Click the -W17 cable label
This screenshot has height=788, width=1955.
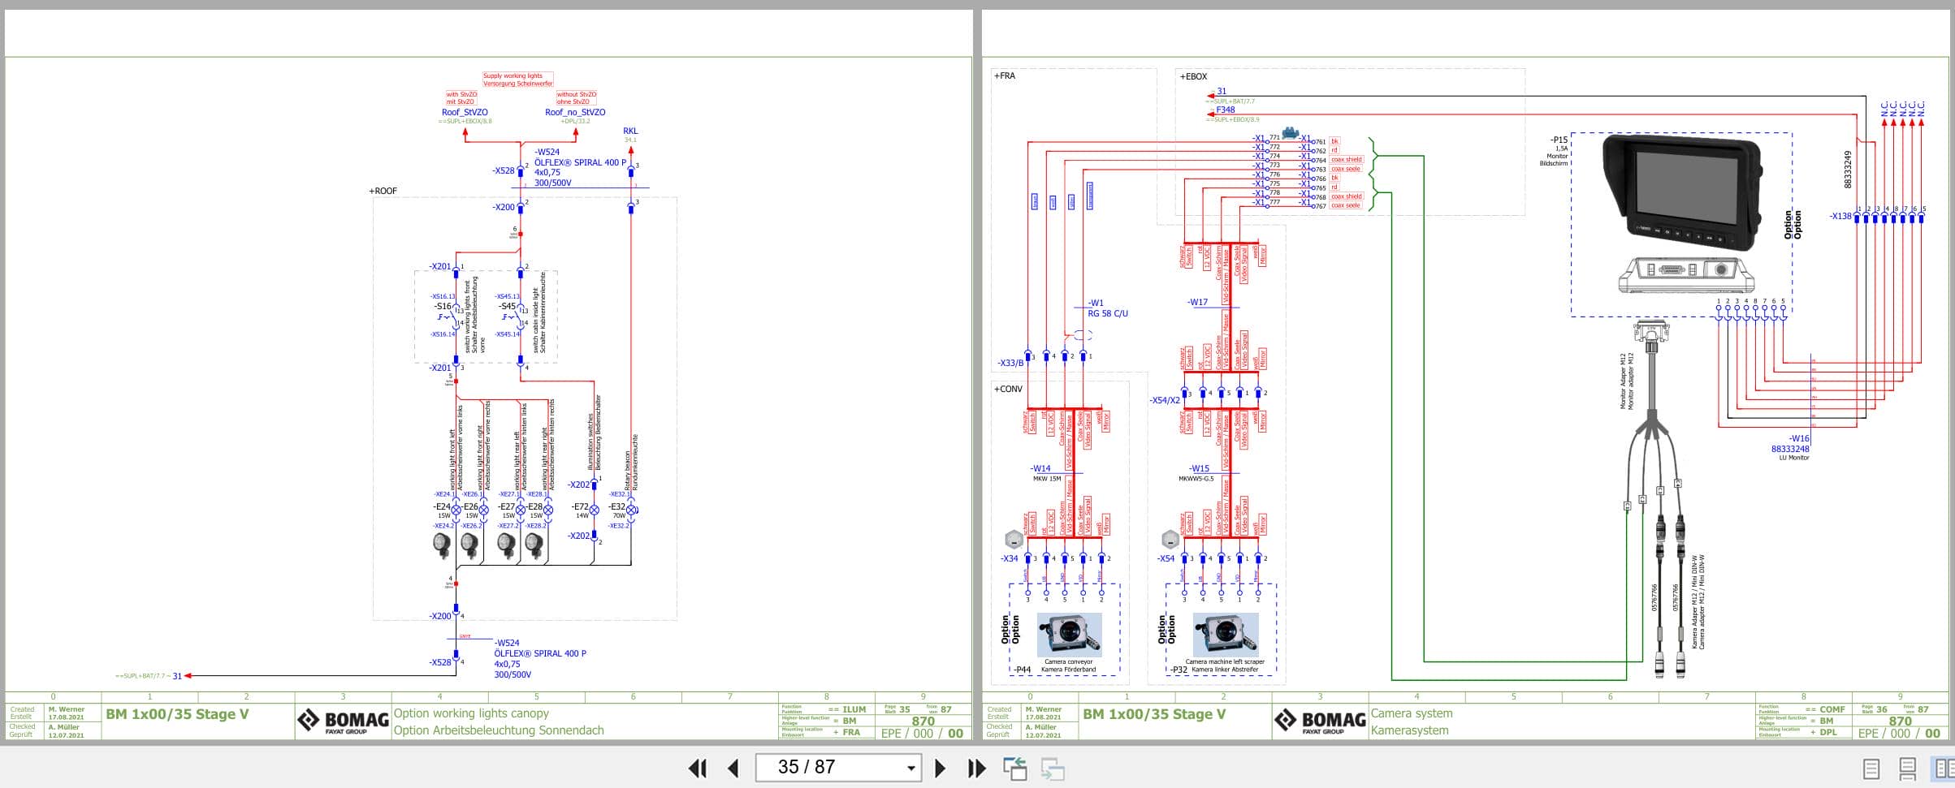[x=1198, y=302]
